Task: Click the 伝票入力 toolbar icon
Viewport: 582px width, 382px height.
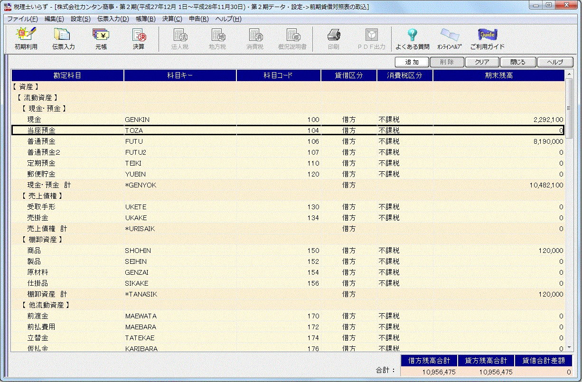Action: click(63, 38)
